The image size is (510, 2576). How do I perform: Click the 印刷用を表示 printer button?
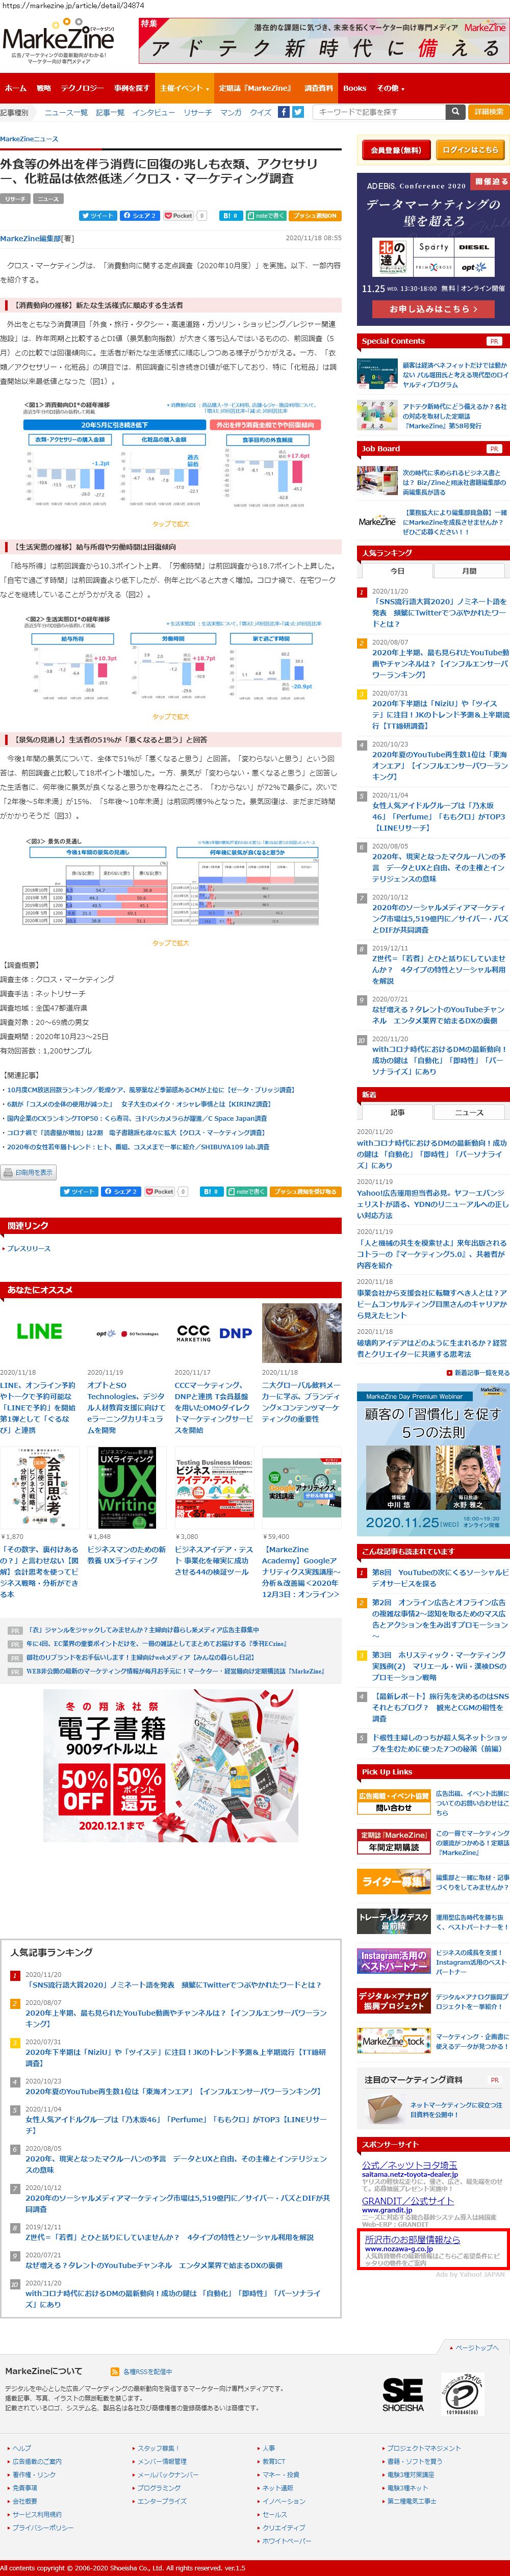[x=29, y=1172]
